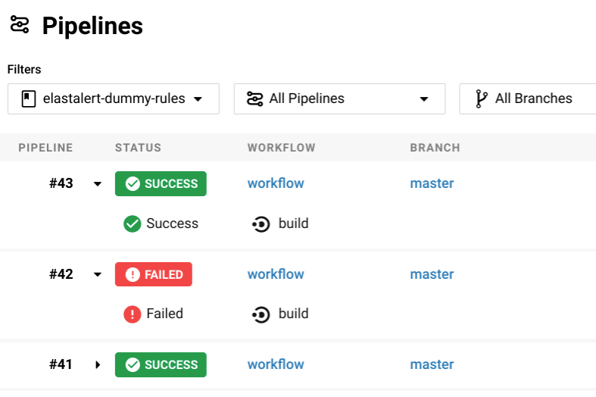The width and height of the screenshot is (596, 397).
Task: Click the red Failed alert icon under #42
Action: tap(133, 314)
